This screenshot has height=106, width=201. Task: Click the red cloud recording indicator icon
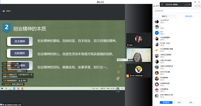pos(4,11)
